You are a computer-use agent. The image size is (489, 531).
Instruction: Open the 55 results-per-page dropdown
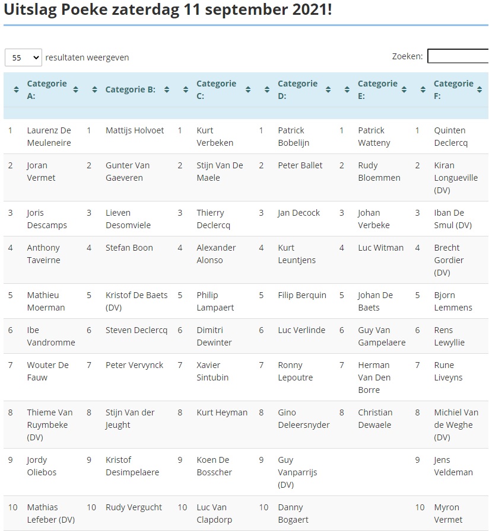click(23, 57)
